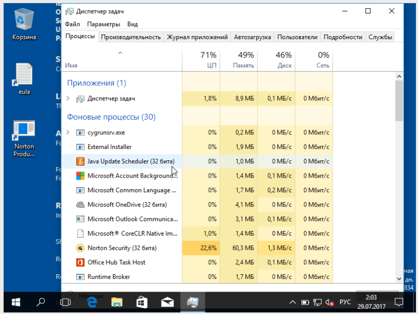This screenshot has width=418, height=314.
Task: Click the 60,3 МБ memory cell
Action: 239,248
